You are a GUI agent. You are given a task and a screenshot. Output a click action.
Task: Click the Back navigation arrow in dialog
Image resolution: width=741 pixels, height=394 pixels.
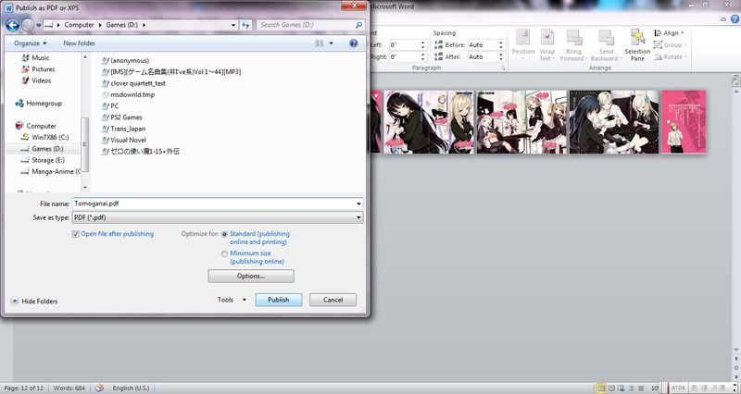tap(12, 25)
